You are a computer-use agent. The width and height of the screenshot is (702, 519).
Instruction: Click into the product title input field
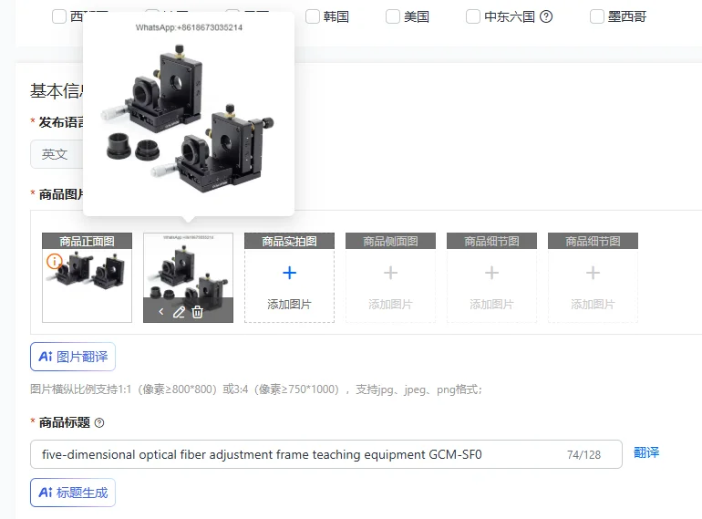pos(326,454)
